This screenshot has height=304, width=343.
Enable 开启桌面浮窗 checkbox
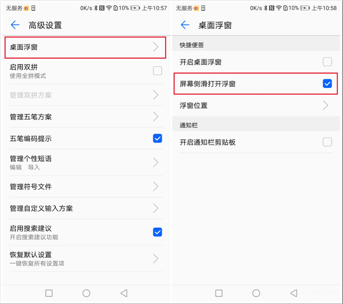coord(327,62)
